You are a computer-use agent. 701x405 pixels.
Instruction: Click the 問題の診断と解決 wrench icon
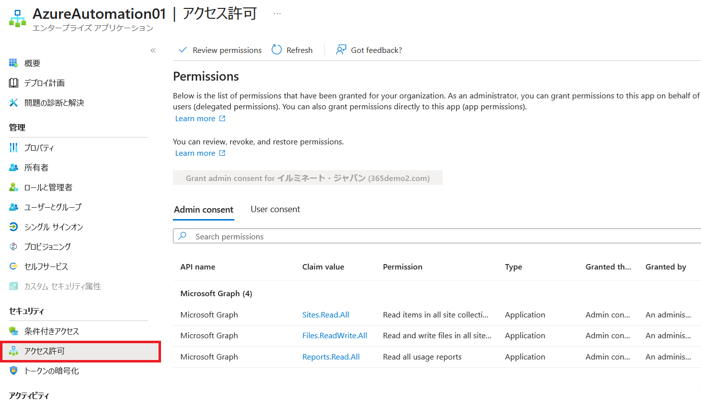pyautogui.click(x=13, y=102)
